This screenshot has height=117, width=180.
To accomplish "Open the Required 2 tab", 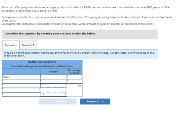I will coord(28,45).
